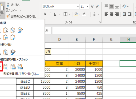Paste formulas and number formatting (%fx icon)
The image size is (136, 99).
click(x=13, y=30)
